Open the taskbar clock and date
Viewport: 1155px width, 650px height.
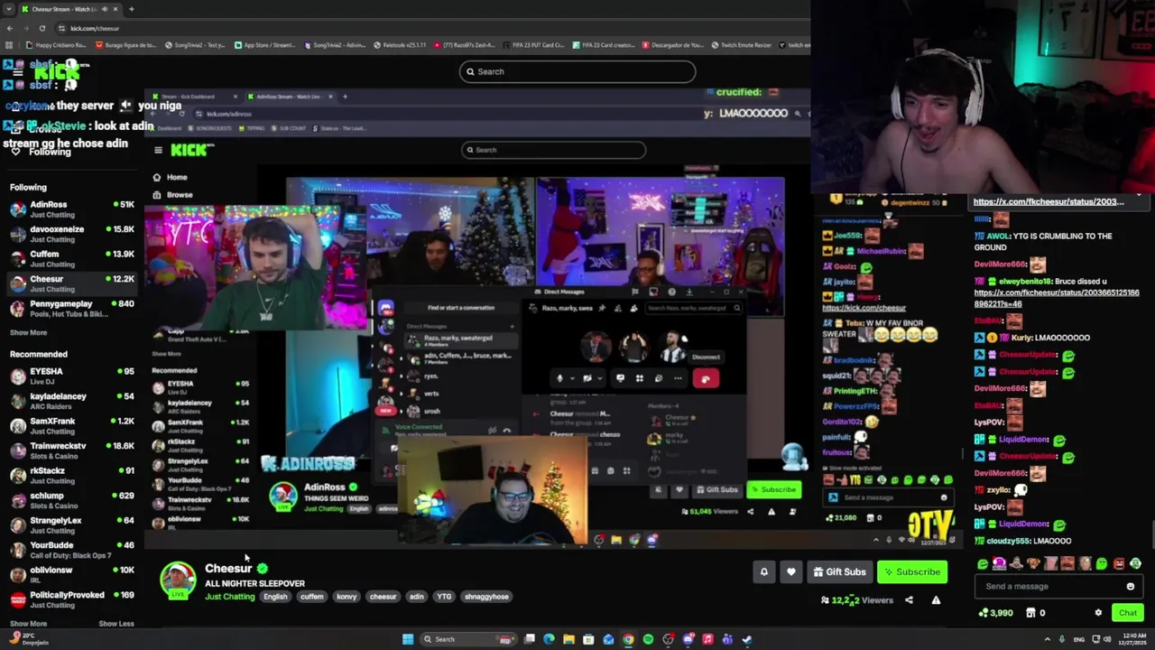coord(1134,639)
